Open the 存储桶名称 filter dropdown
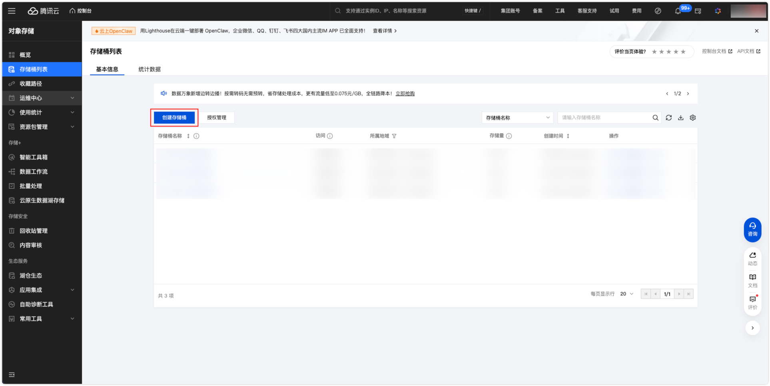 517,118
